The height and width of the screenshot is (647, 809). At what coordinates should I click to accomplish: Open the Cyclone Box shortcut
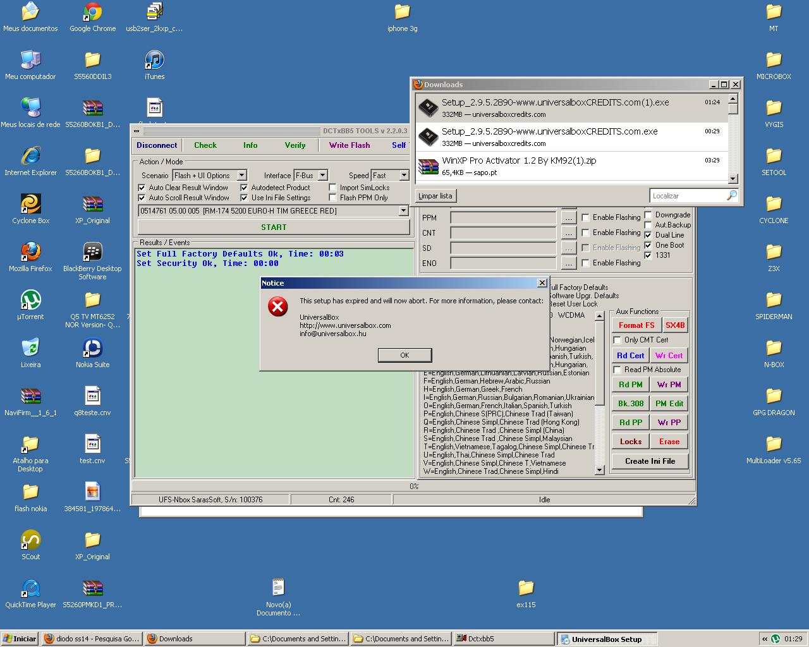click(x=30, y=209)
